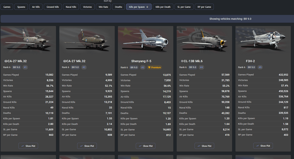Click Kills per Spawn value 1.81
Screen dimensions: 294x159
click(51, 118)
